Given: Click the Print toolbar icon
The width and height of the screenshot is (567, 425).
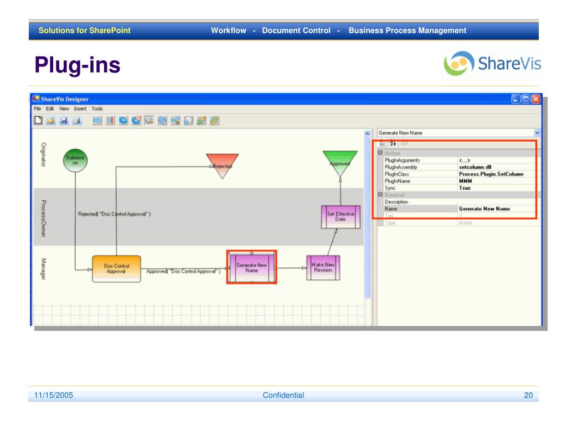Looking at the screenshot, I should [76, 120].
